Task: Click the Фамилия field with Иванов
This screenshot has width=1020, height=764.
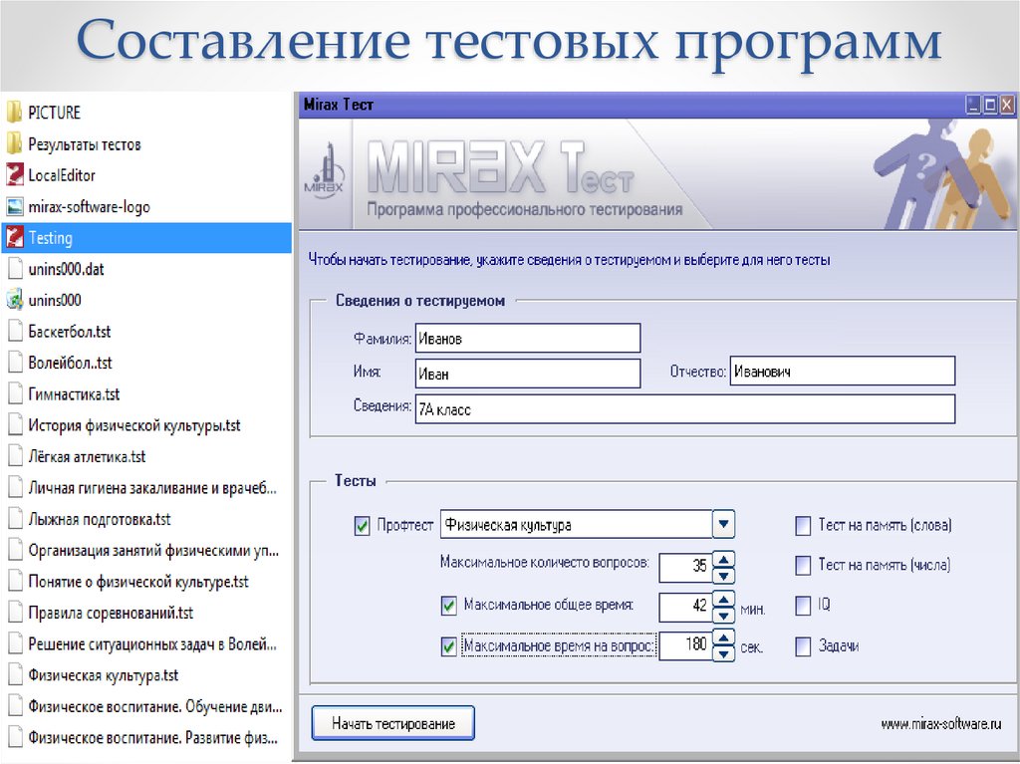Action: coord(528,339)
